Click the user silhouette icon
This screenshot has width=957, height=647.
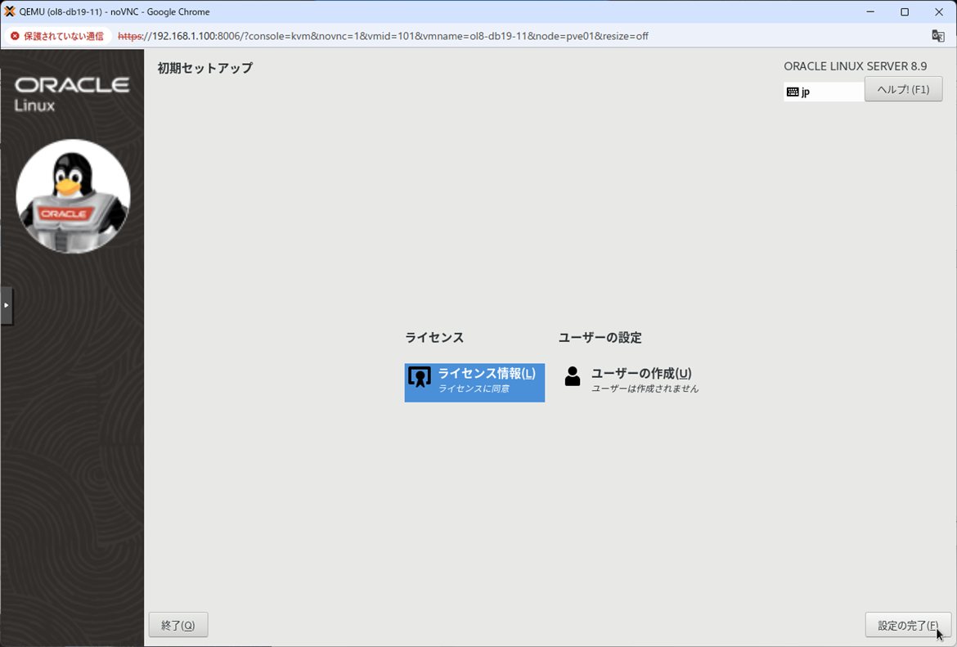click(573, 376)
